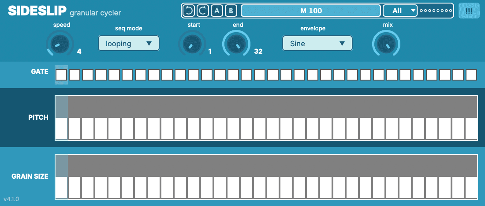The height and width of the screenshot is (206, 485).
Task: Click the PITCH row label
Action: (38, 118)
